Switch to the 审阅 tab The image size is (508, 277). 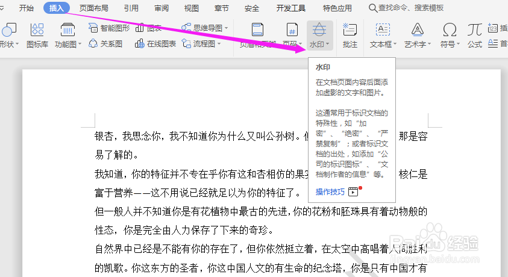tap(161, 8)
